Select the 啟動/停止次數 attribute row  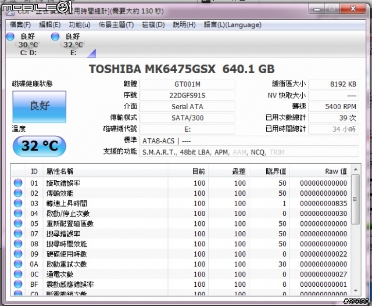tap(181, 213)
